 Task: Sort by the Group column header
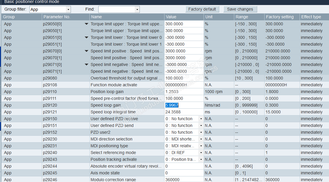[21, 17]
